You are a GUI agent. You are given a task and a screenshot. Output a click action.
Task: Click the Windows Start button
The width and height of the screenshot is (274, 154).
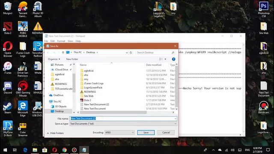pos(5,150)
